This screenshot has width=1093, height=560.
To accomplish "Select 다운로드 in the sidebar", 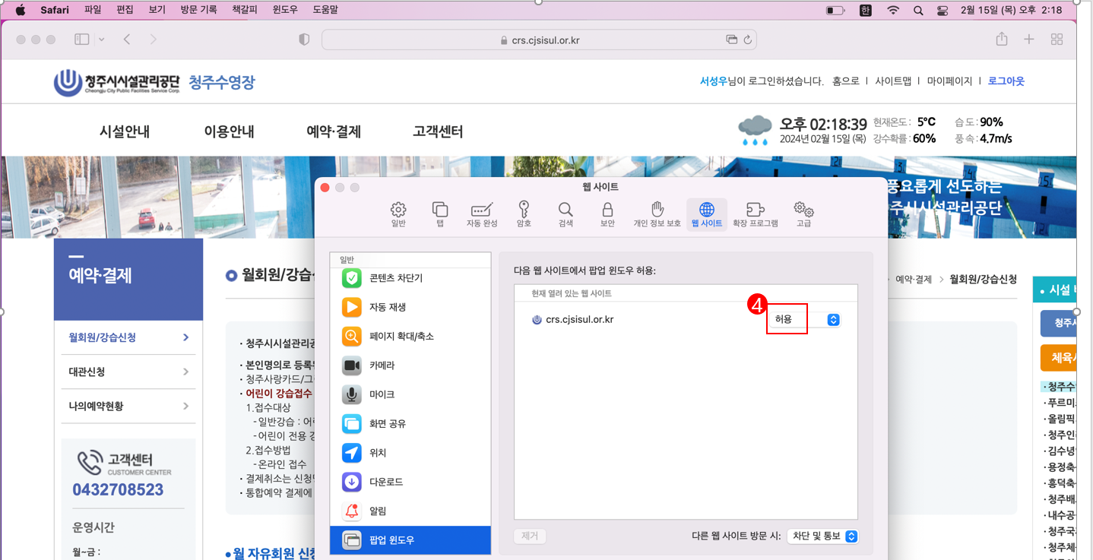I will 410,482.
